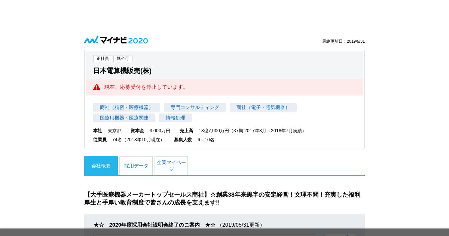Select the 商社（電子・電気機器） industry tag
This screenshot has width=449, height=236.
coord(263,108)
